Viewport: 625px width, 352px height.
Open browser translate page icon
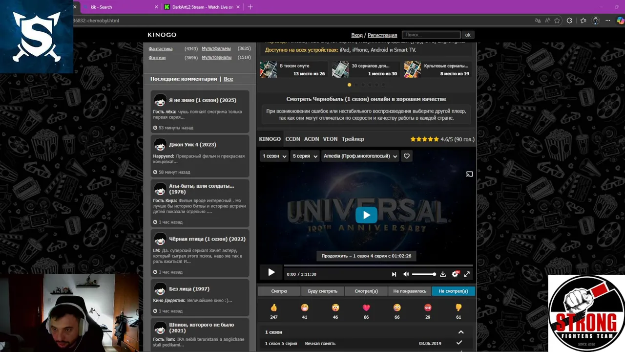point(538,21)
